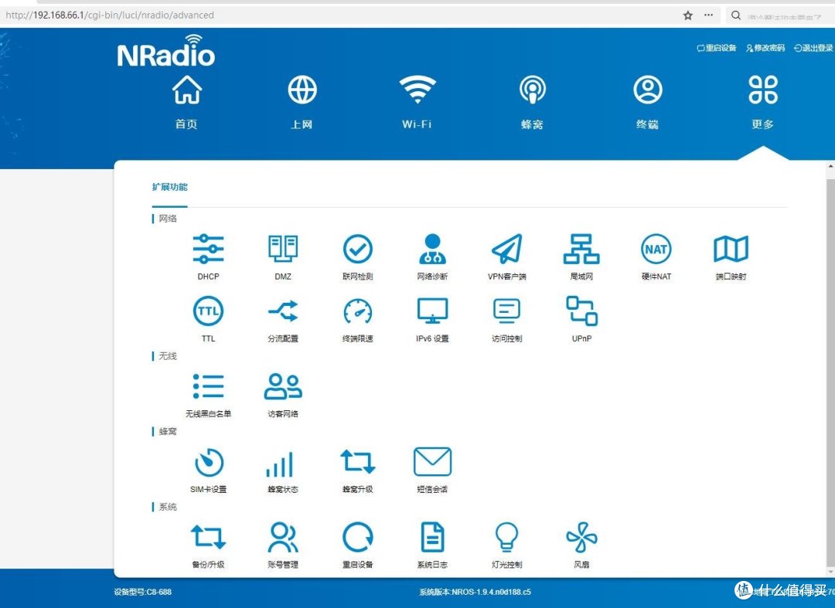Click the 网络 section heading
The height and width of the screenshot is (608, 835).
click(x=168, y=219)
